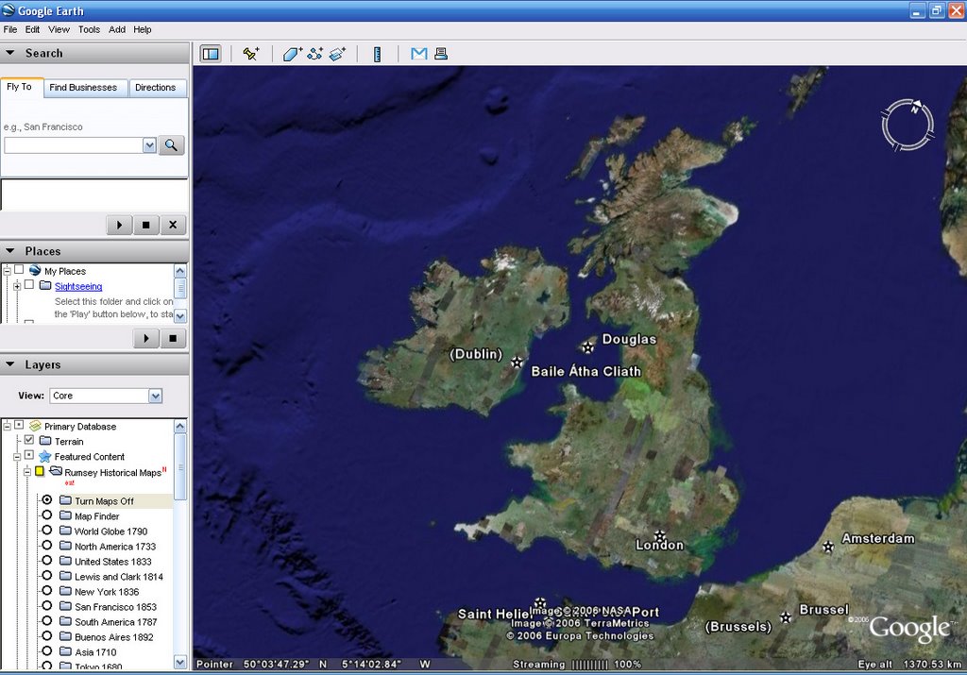Open the Edit menu
967x675 pixels.
point(32,29)
